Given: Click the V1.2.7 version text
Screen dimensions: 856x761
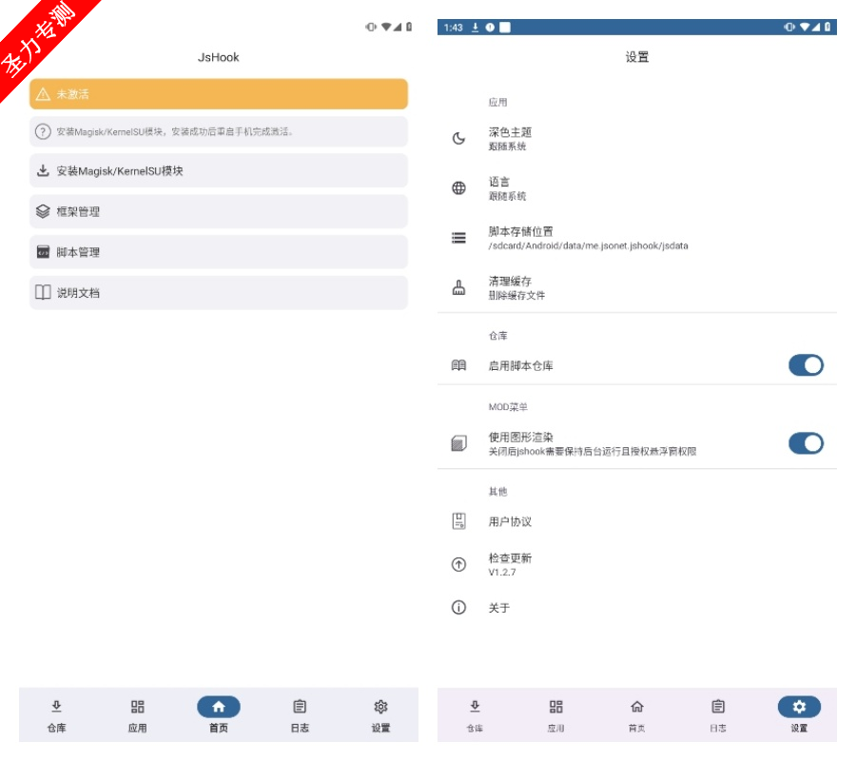Looking at the screenshot, I should pyautogui.click(x=501, y=572).
